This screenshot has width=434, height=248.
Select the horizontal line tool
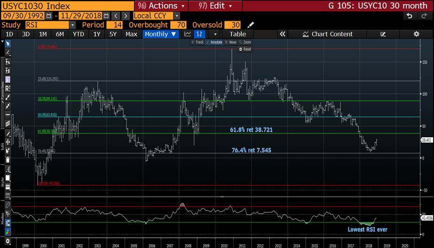[x=8, y=115]
